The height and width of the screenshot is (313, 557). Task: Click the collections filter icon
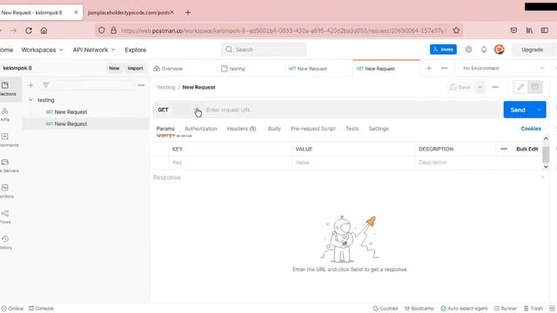(x=45, y=85)
